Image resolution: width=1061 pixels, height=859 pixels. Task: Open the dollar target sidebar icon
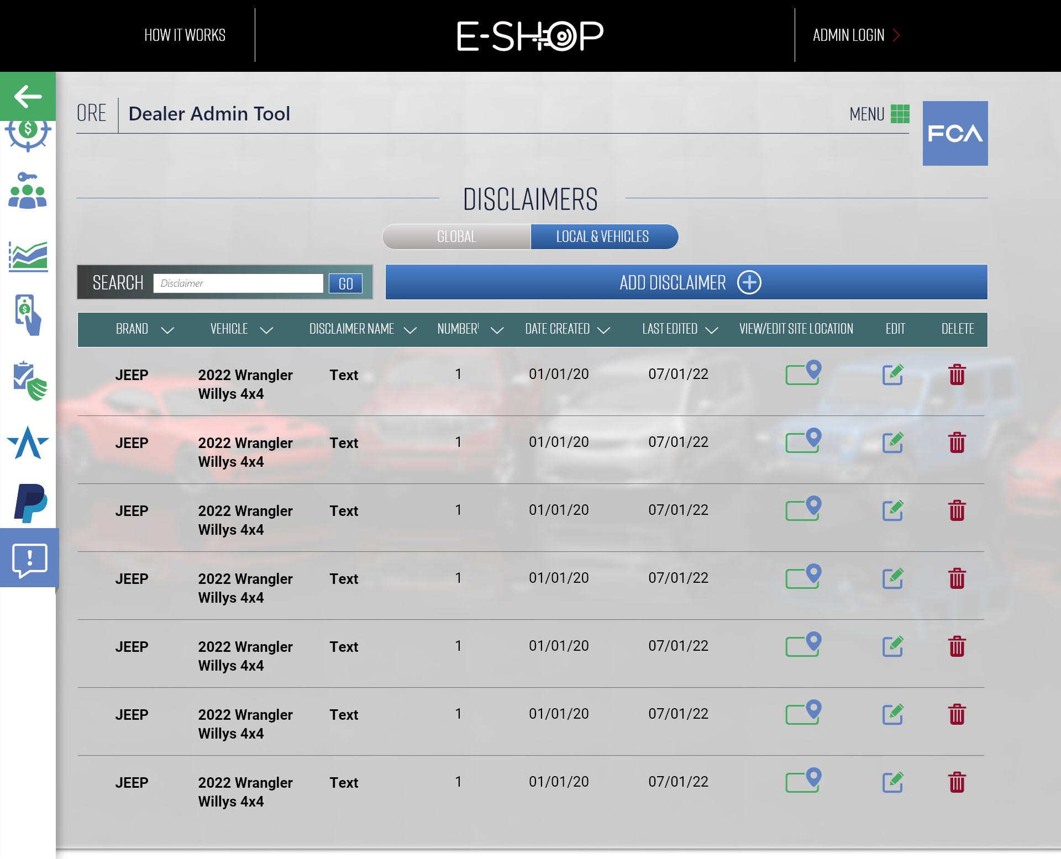pos(28,136)
